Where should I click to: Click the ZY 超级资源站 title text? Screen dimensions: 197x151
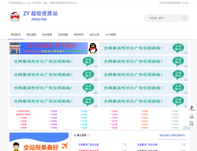[x=40, y=14]
